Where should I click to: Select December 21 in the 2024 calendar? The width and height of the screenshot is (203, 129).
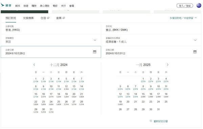point(82,95)
